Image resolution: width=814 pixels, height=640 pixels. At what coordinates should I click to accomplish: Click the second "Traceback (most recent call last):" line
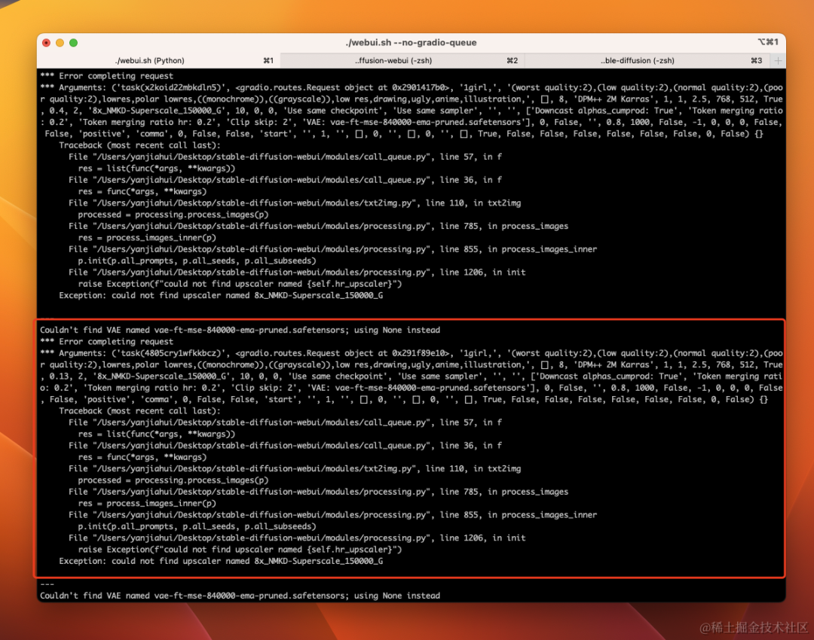pos(139,411)
